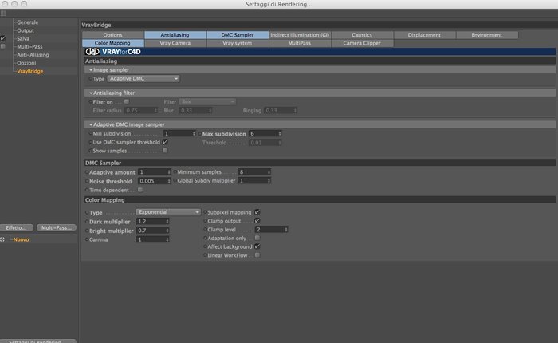Open the Vray system tab
Viewport: 558px width, 343px height.
(238, 43)
